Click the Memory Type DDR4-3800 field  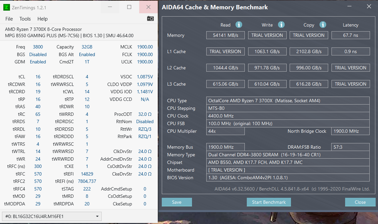tap(288, 155)
